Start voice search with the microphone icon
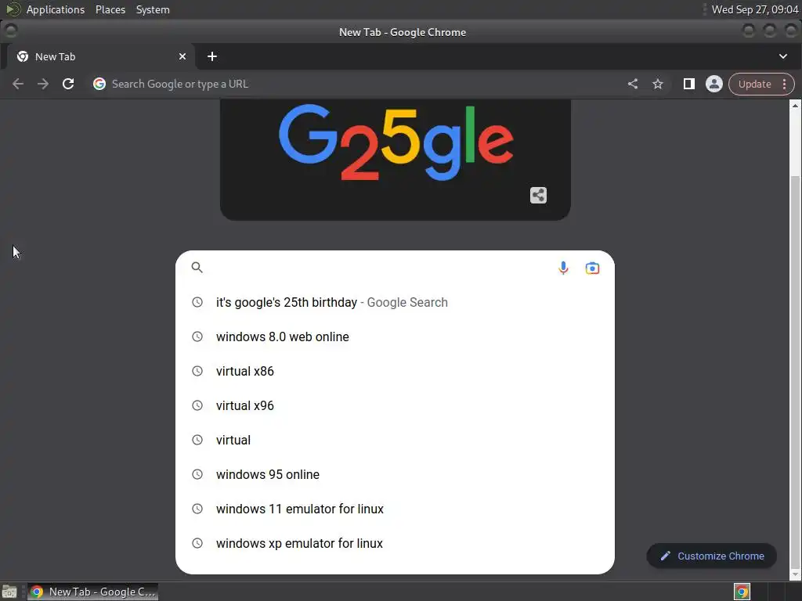802x601 pixels. tap(563, 268)
